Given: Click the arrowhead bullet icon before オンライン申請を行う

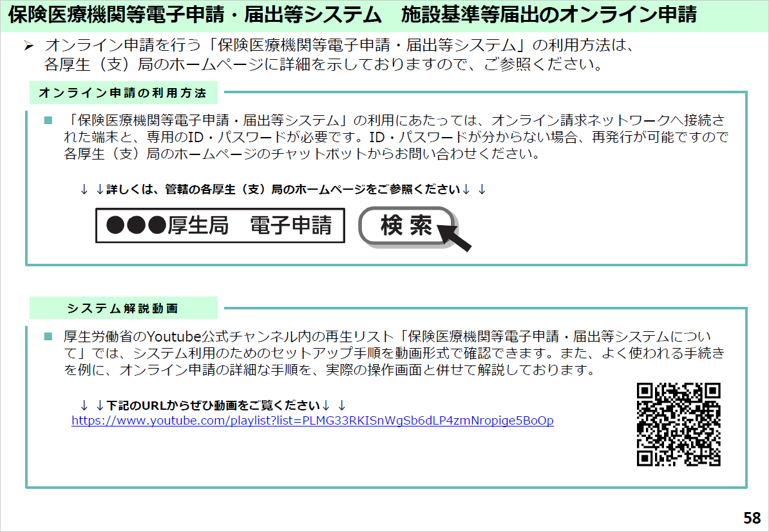Looking at the screenshot, I should 29,46.
